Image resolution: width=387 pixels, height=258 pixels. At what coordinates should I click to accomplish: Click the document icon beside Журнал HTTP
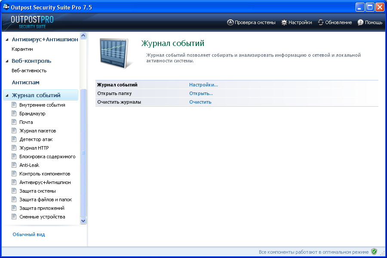tap(14, 147)
